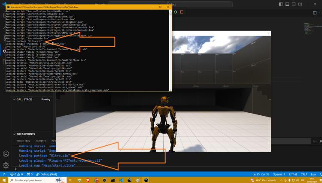
Task: Click the Brave browser taskbar icon
Action: (x=88, y=180)
